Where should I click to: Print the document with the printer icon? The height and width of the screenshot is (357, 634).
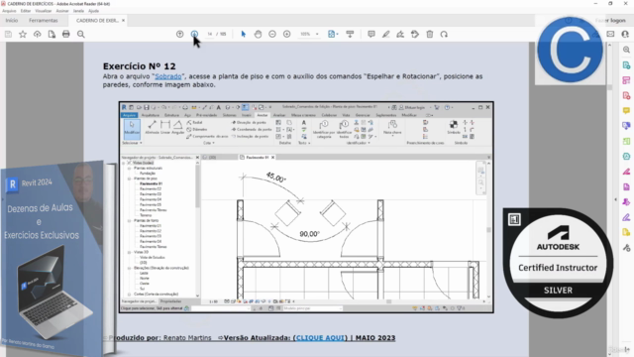pos(66,35)
